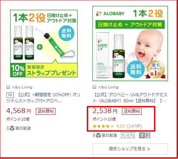Open the 期間限定 10%OFF product title link
Image resolution: width=178 pixels, height=159 pixels.
pos(43,98)
